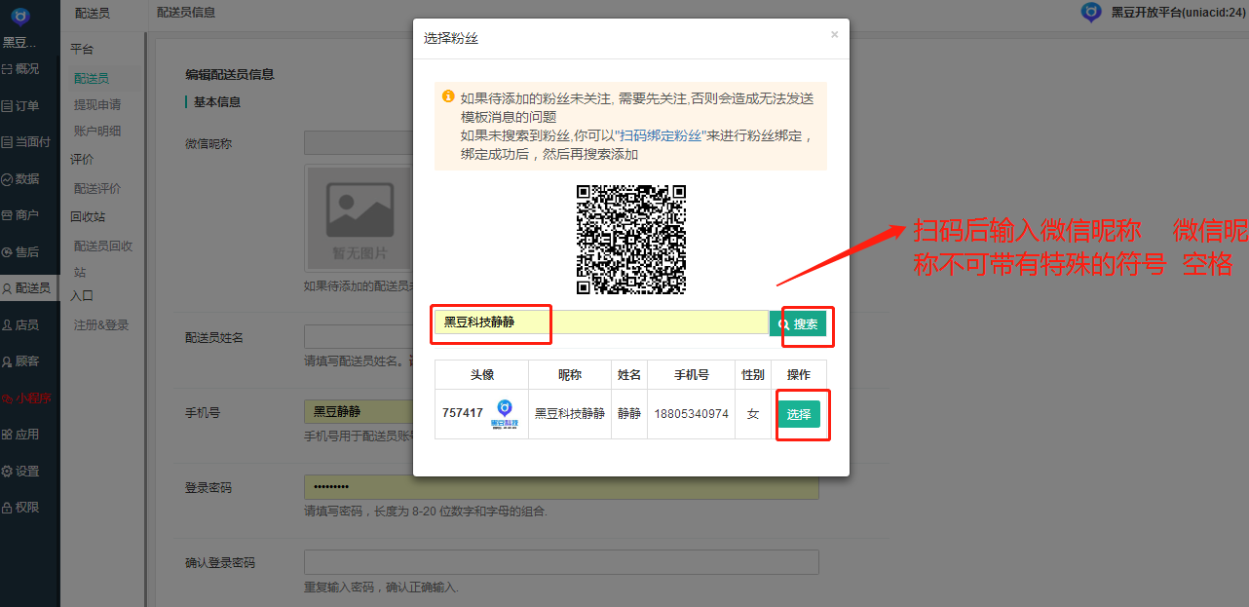Image resolution: width=1249 pixels, height=607 pixels.
Task: Click the 黑豆开放平台(uniacid:24) account label
Action: point(1178,13)
